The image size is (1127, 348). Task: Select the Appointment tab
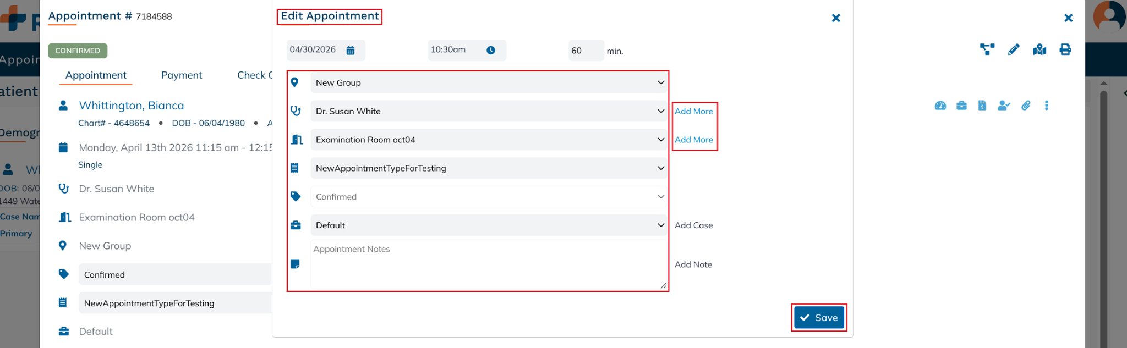click(x=96, y=75)
